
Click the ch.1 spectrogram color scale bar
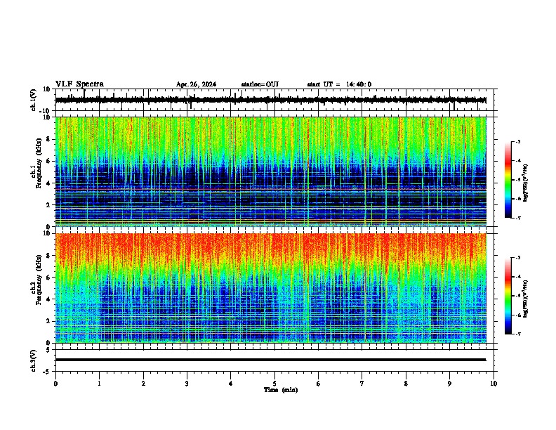coord(508,180)
